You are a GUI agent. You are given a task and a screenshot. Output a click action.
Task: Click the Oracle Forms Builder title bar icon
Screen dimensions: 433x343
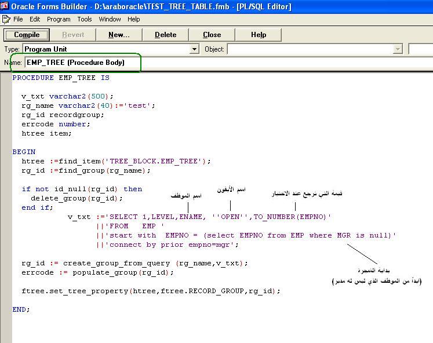(5, 6)
